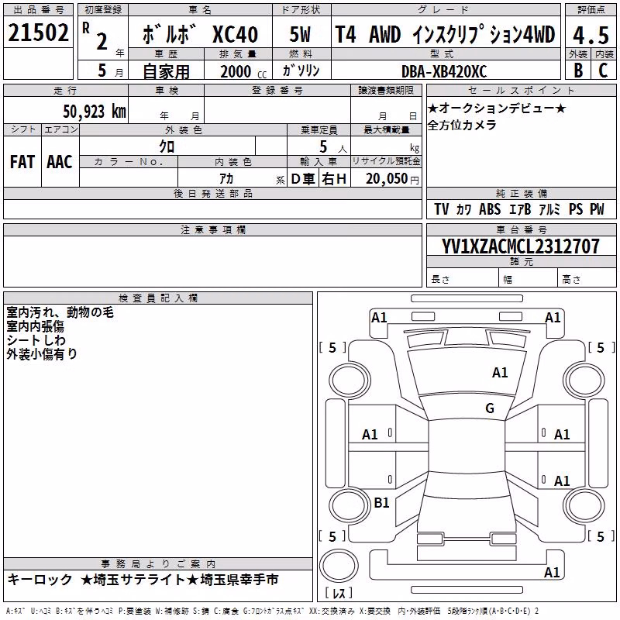Click the A1 mark at front left corner
The image size is (620, 620).
379,318
